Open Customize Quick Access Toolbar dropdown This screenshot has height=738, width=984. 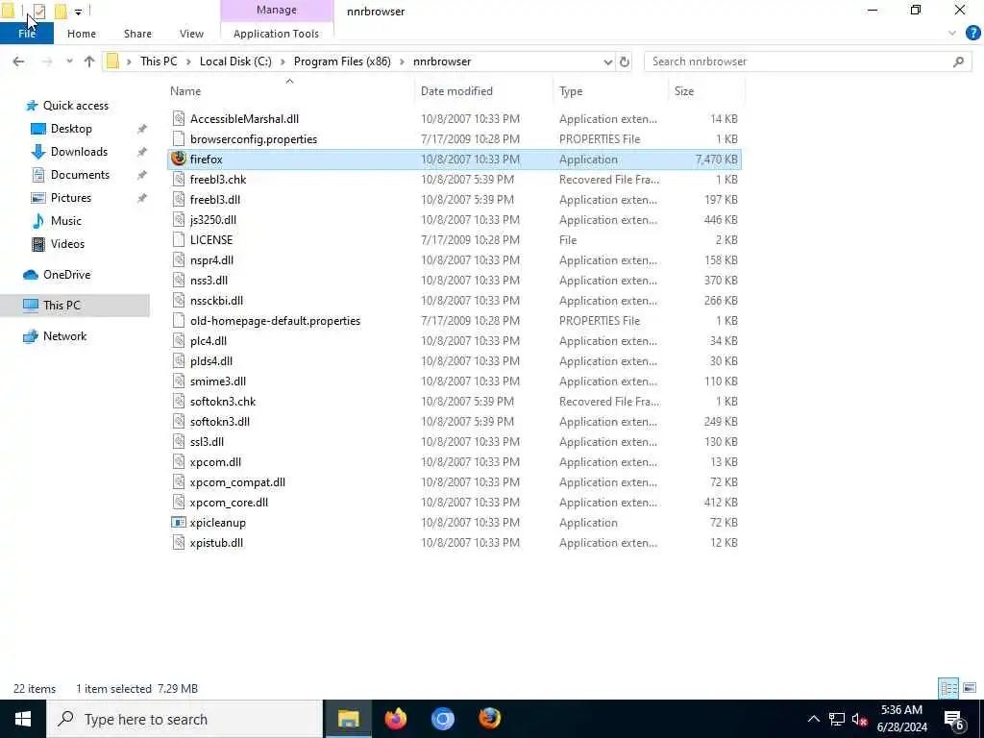click(x=78, y=12)
